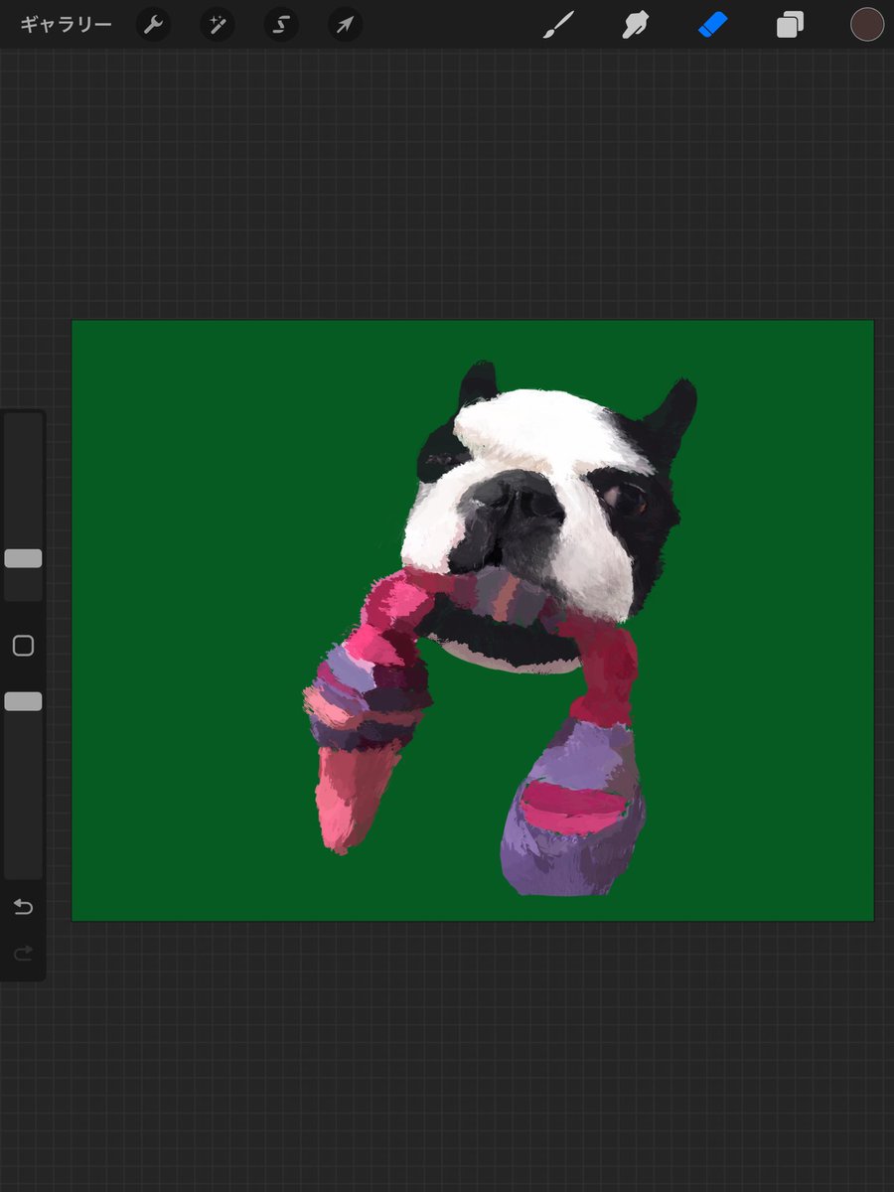Open the Adjustments magic wand menu
This screenshot has width=894, height=1192.
point(217,25)
